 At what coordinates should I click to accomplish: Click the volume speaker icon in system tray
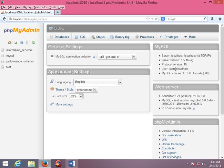[203, 164]
